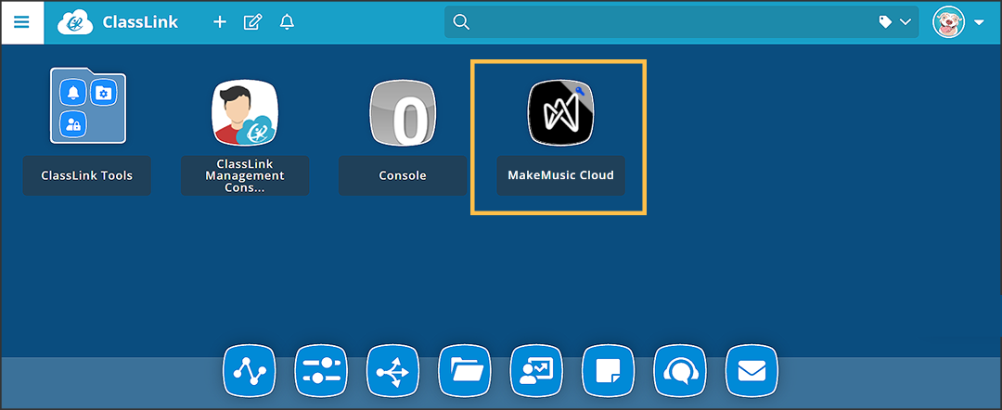Screen dimensions: 1002x410
Task: Launch the Console app icon
Action: (403, 113)
